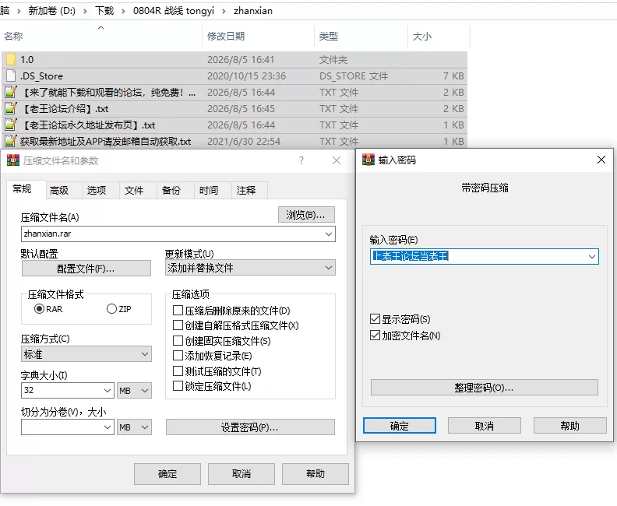Close the 压缩文件名和参数 dialog
Viewport: 617px width, 506px height.
point(337,160)
